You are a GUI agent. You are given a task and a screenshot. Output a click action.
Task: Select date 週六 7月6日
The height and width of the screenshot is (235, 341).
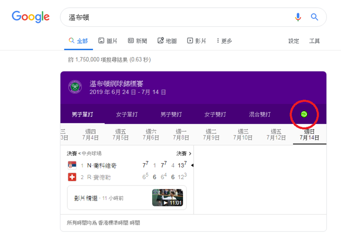tap(151, 134)
